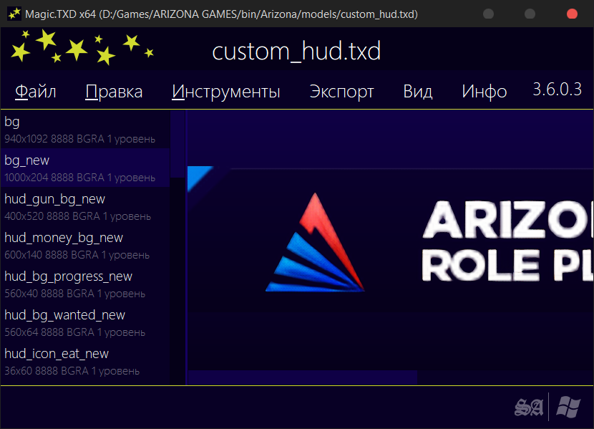Open the Экспорт menu
This screenshot has width=594, height=429.
click(x=341, y=92)
